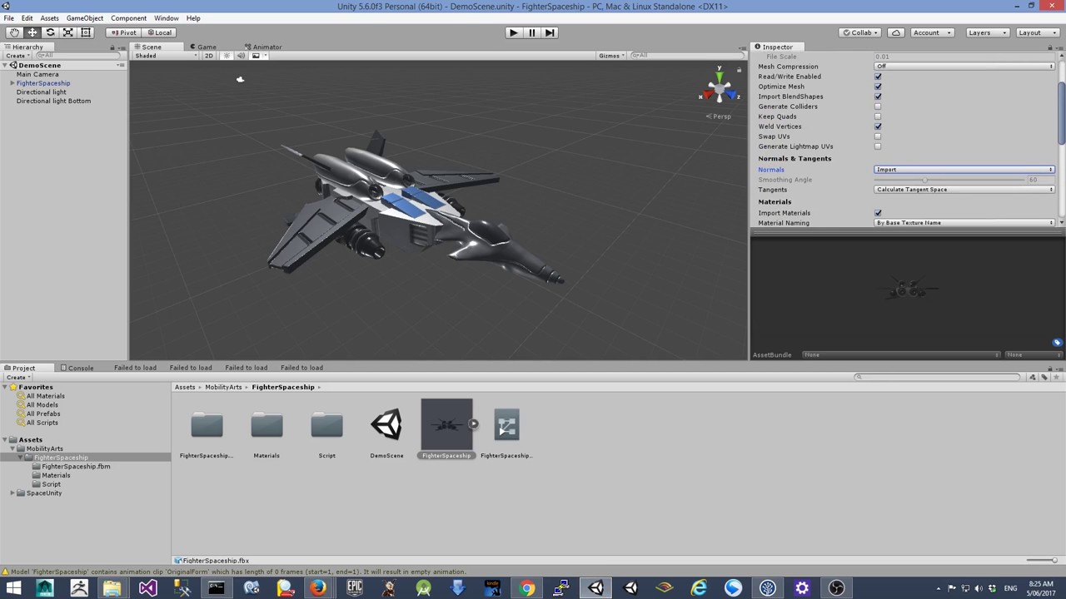Image resolution: width=1066 pixels, height=599 pixels.
Task: Open Mesh Compression dropdown
Action: pos(964,67)
